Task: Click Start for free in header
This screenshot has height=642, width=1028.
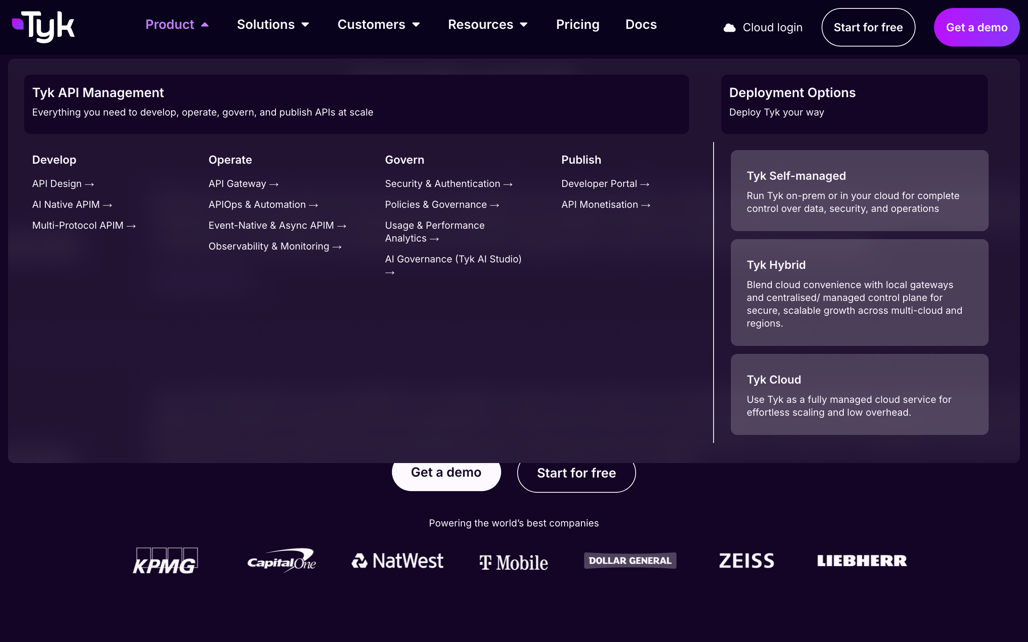Action: (868, 28)
